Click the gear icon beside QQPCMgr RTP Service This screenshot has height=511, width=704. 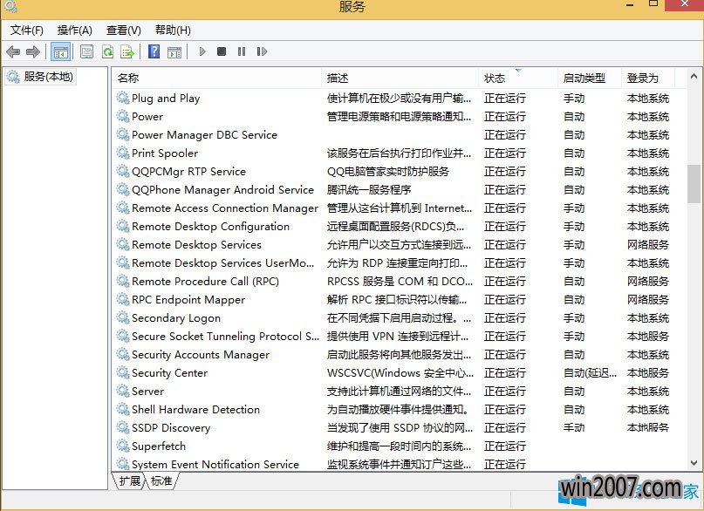(123, 172)
